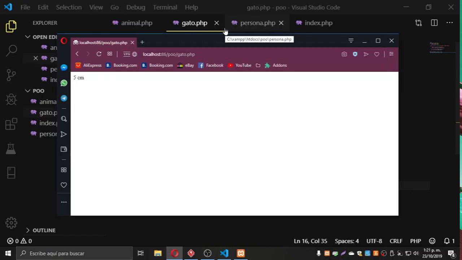The height and width of the screenshot is (260, 462).
Task: Click Ln 16, Col 35 status
Action: tap(310, 241)
